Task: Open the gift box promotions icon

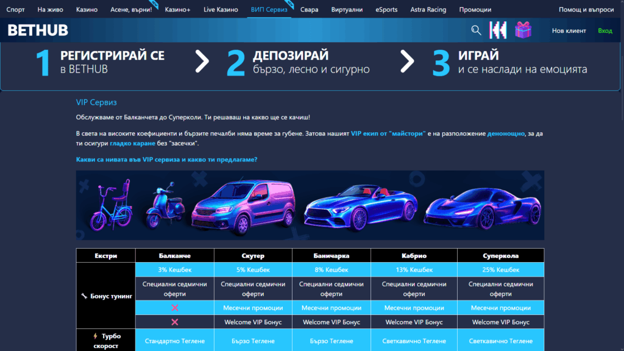Action: click(523, 29)
